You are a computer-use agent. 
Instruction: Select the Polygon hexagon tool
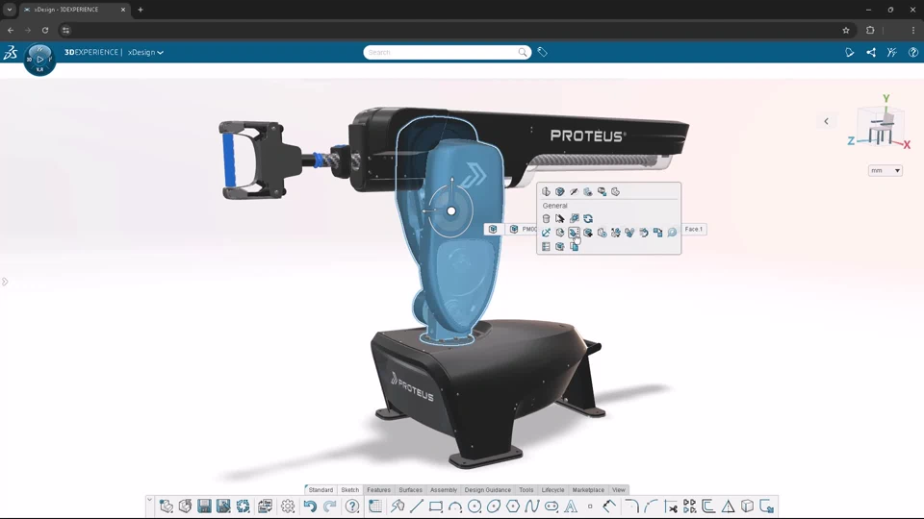coord(513,507)
